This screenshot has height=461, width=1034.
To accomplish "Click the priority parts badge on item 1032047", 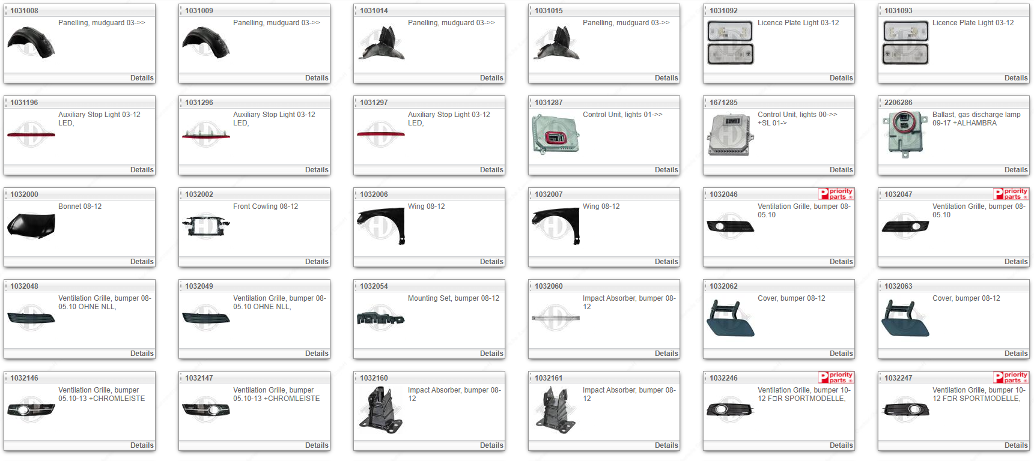I will (x=1011, y=194).
